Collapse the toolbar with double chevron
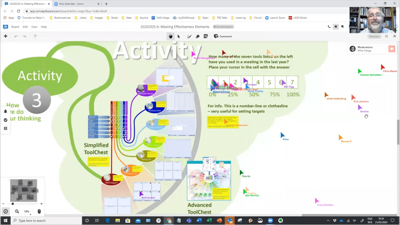The height and width of the screenshot is (225, 400). click(395, 36)
